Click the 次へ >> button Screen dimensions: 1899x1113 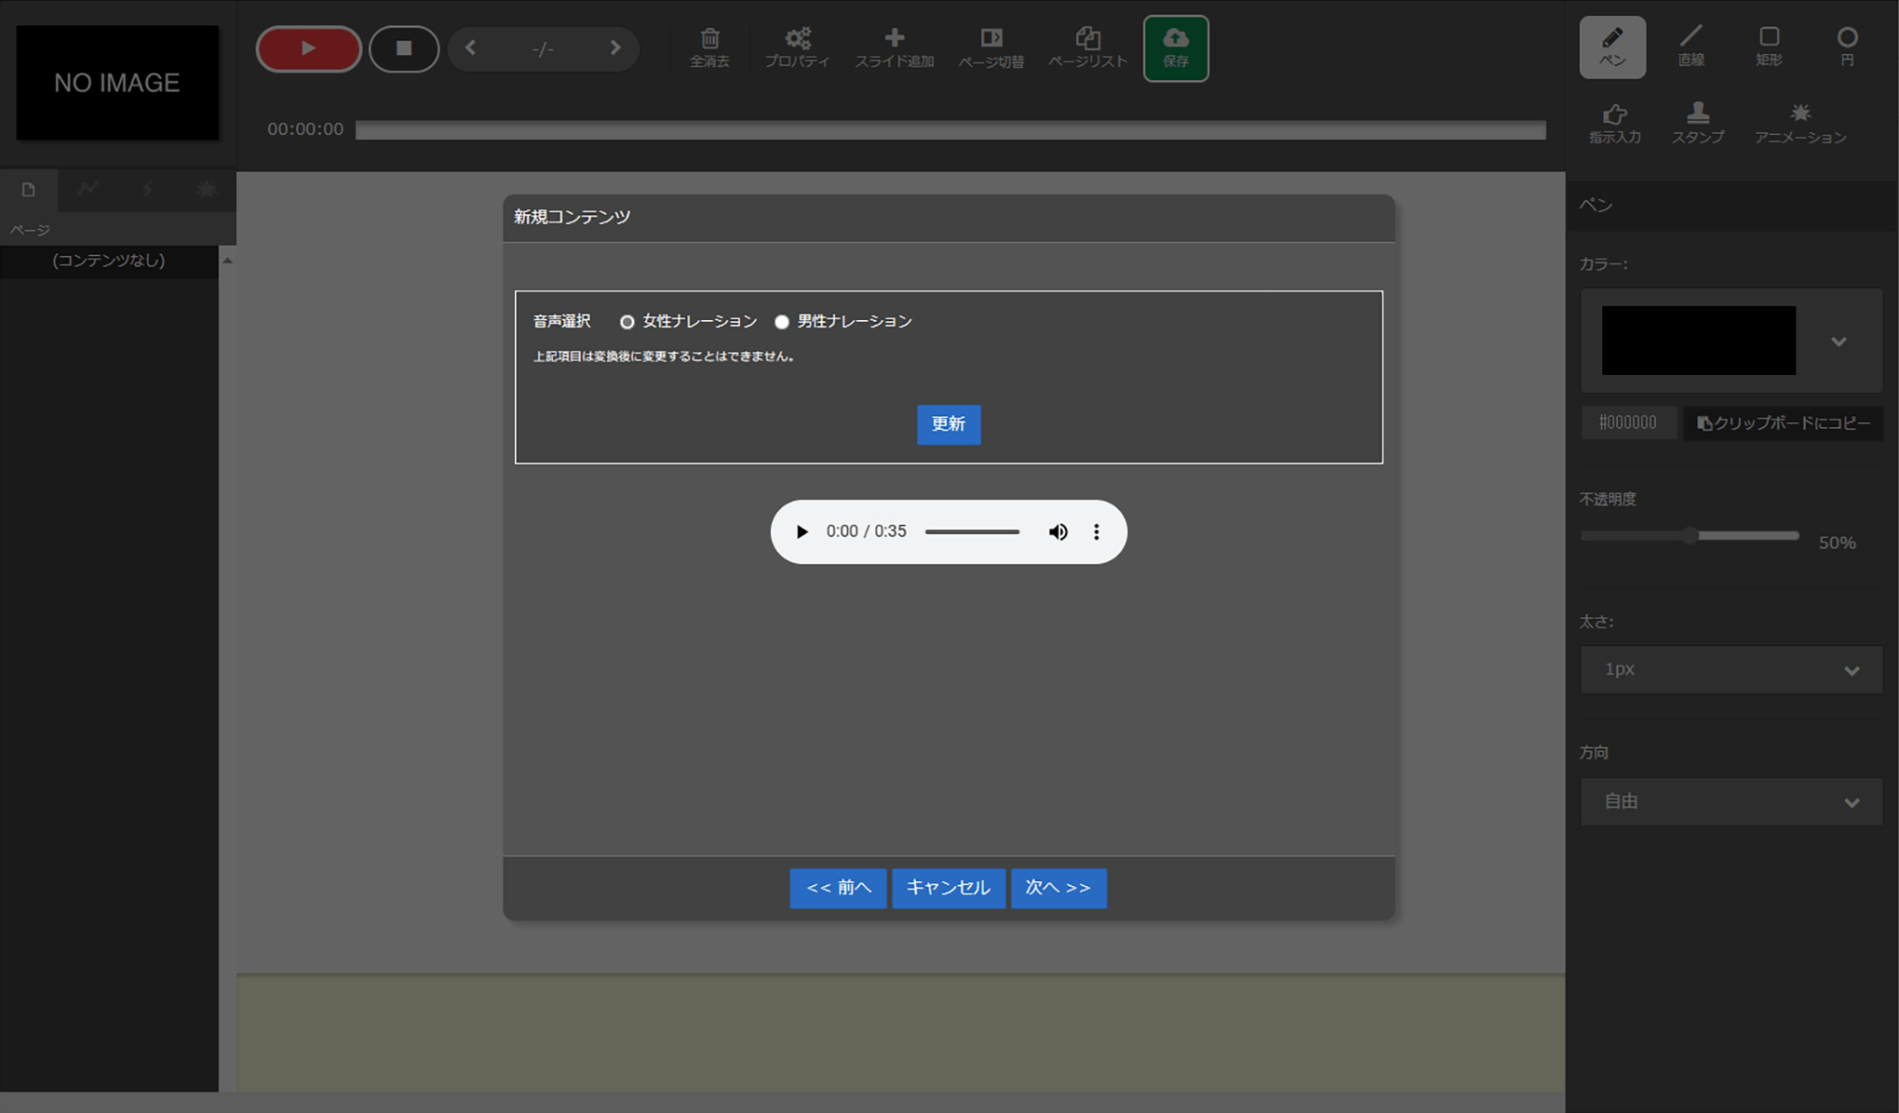(x=1058, y=888)
